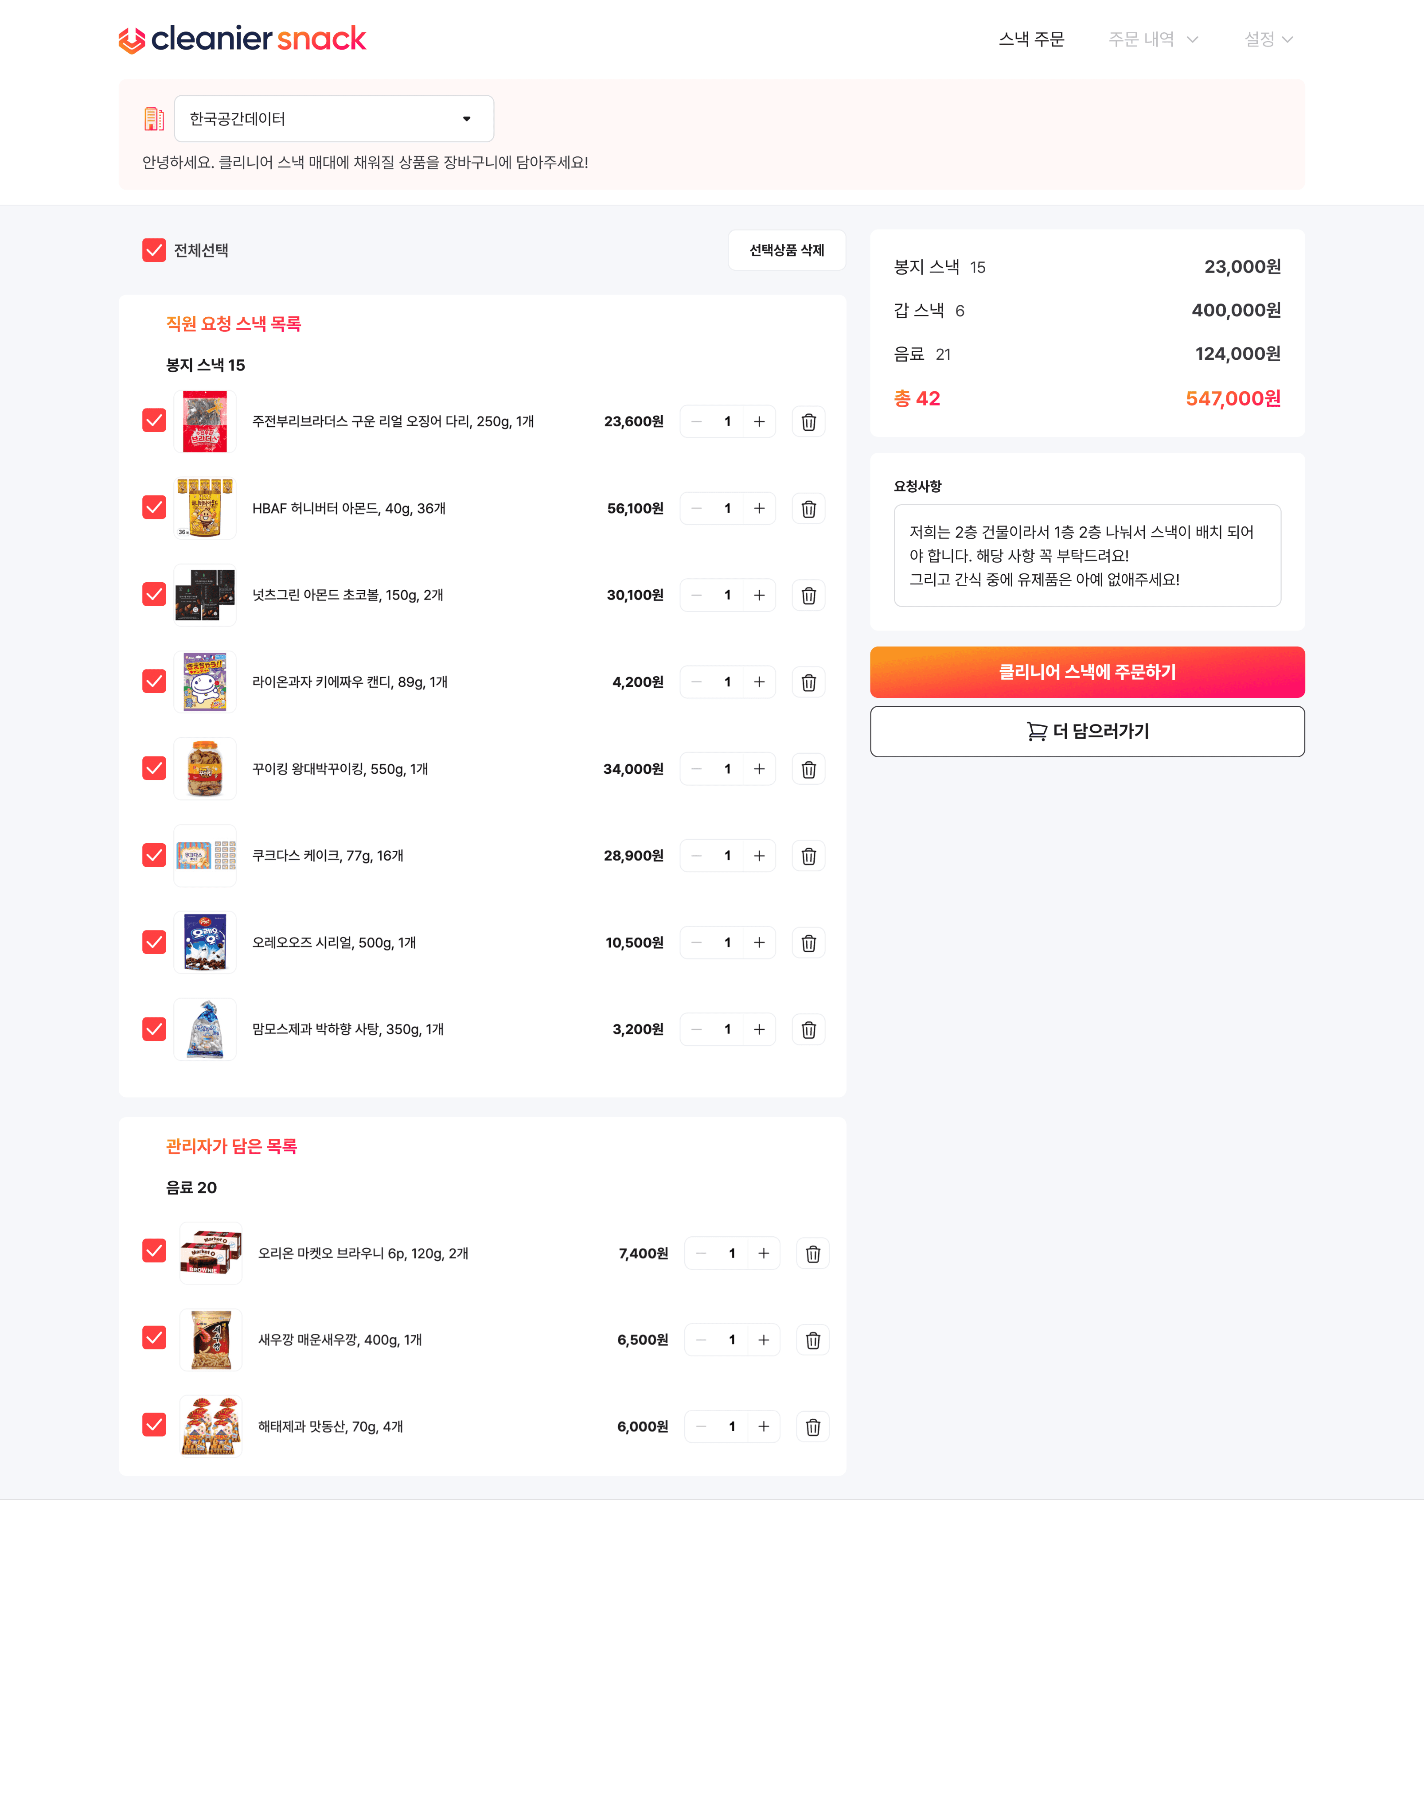Open the 한국공간데이터 company dropdown
Image resolution: width=1424 pixels, height=1815 pixels.
333,118
